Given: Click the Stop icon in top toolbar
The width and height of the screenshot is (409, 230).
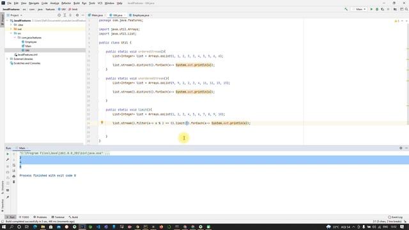Looking at the screenshot, I should click(x=388, y=9).
